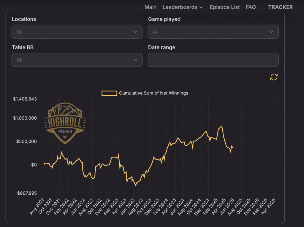Click the Date range input field
Screen dimensions: 304x227
[213, 60]
